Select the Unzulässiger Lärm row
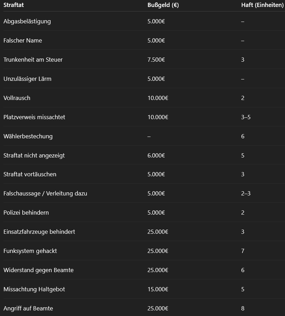This screenshot has height=316, width=285. coord(27,79)
